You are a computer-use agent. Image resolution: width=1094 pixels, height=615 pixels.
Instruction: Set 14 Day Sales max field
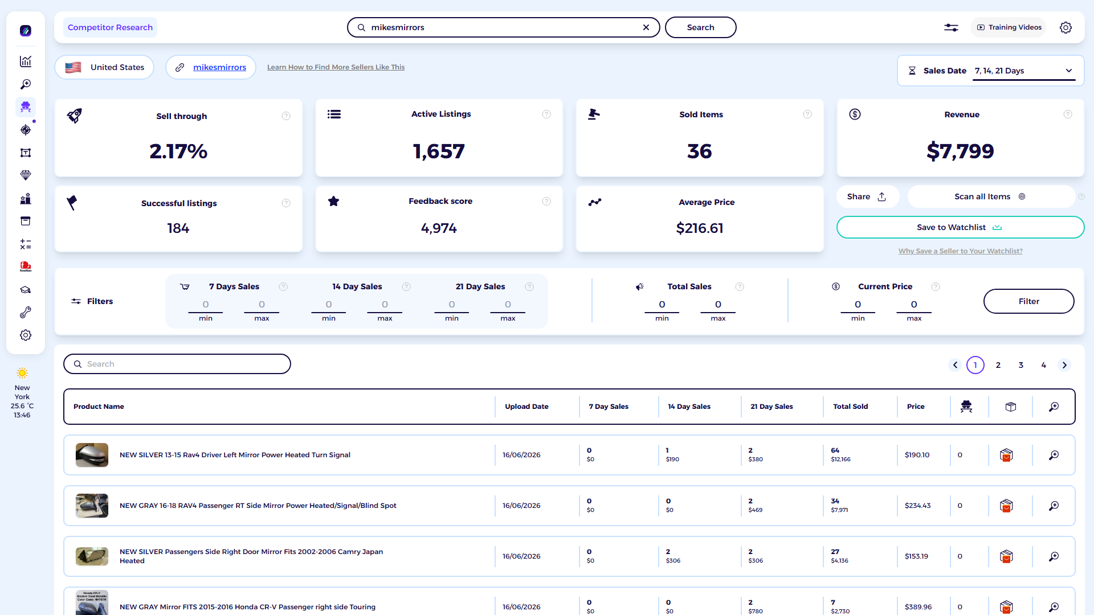[x=385, y=305]
